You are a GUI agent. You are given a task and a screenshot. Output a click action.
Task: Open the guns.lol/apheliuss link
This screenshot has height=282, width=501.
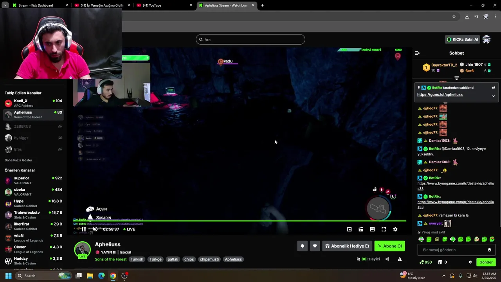(x=440, y=95)
